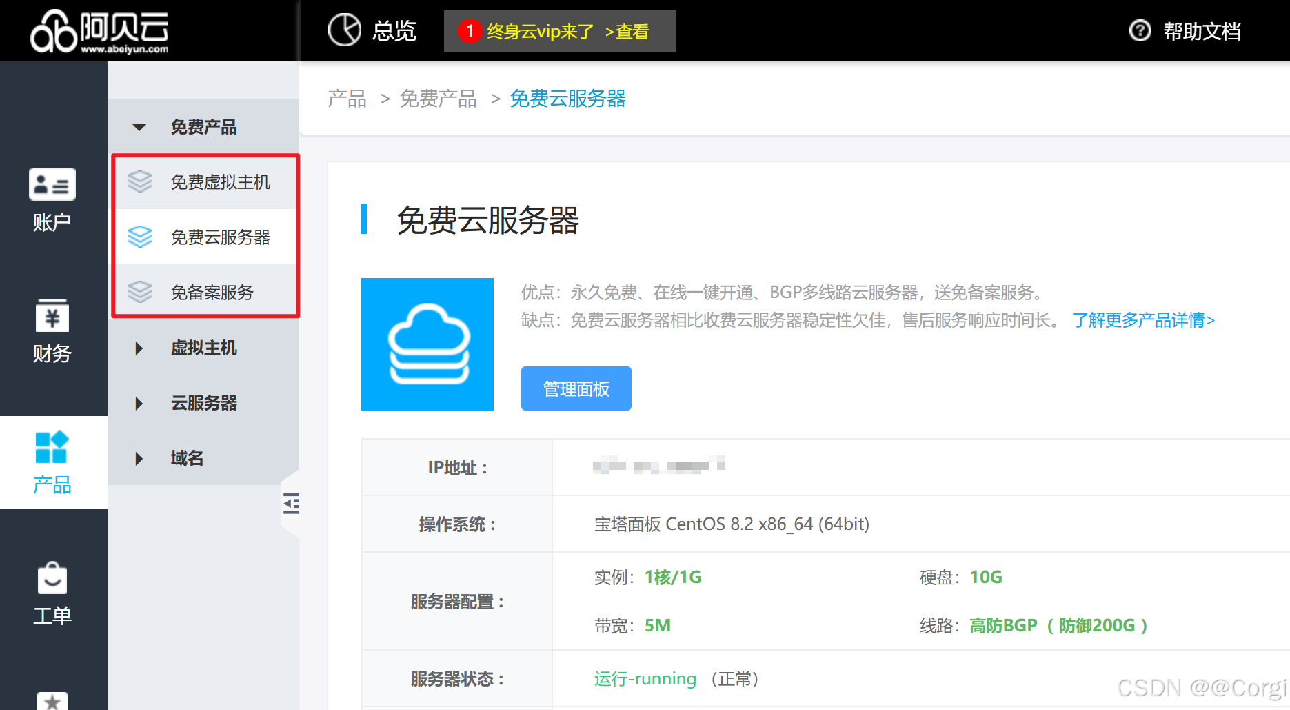This screenshot has width=1290, height=710.
Task: Click layers icon beside 免费虚拟主机
Action: click(140, 181)
